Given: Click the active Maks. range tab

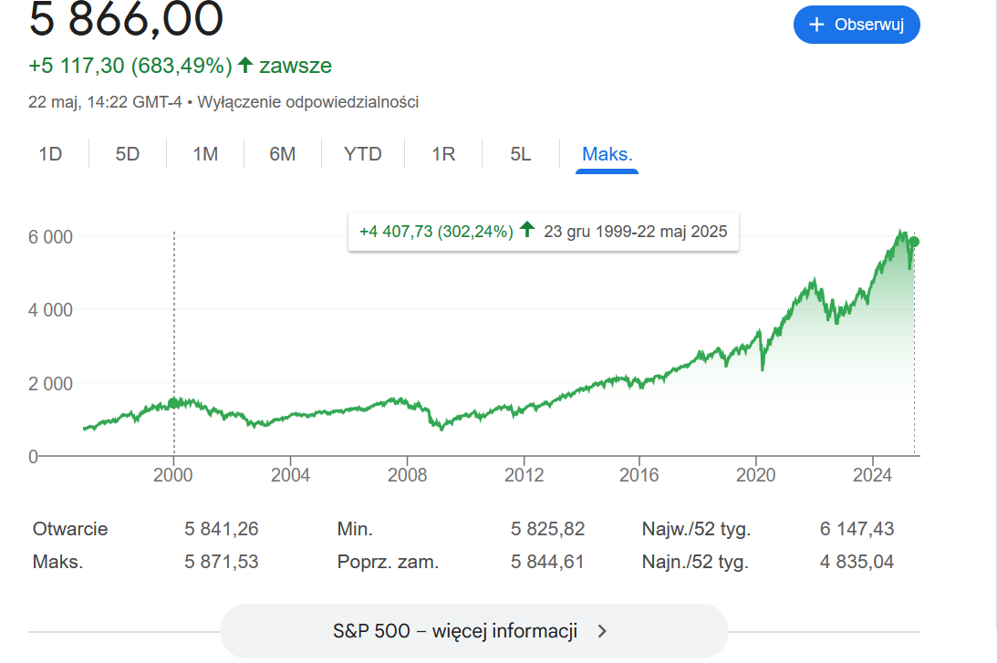Looking at the screenshot, I should point(607,154).
